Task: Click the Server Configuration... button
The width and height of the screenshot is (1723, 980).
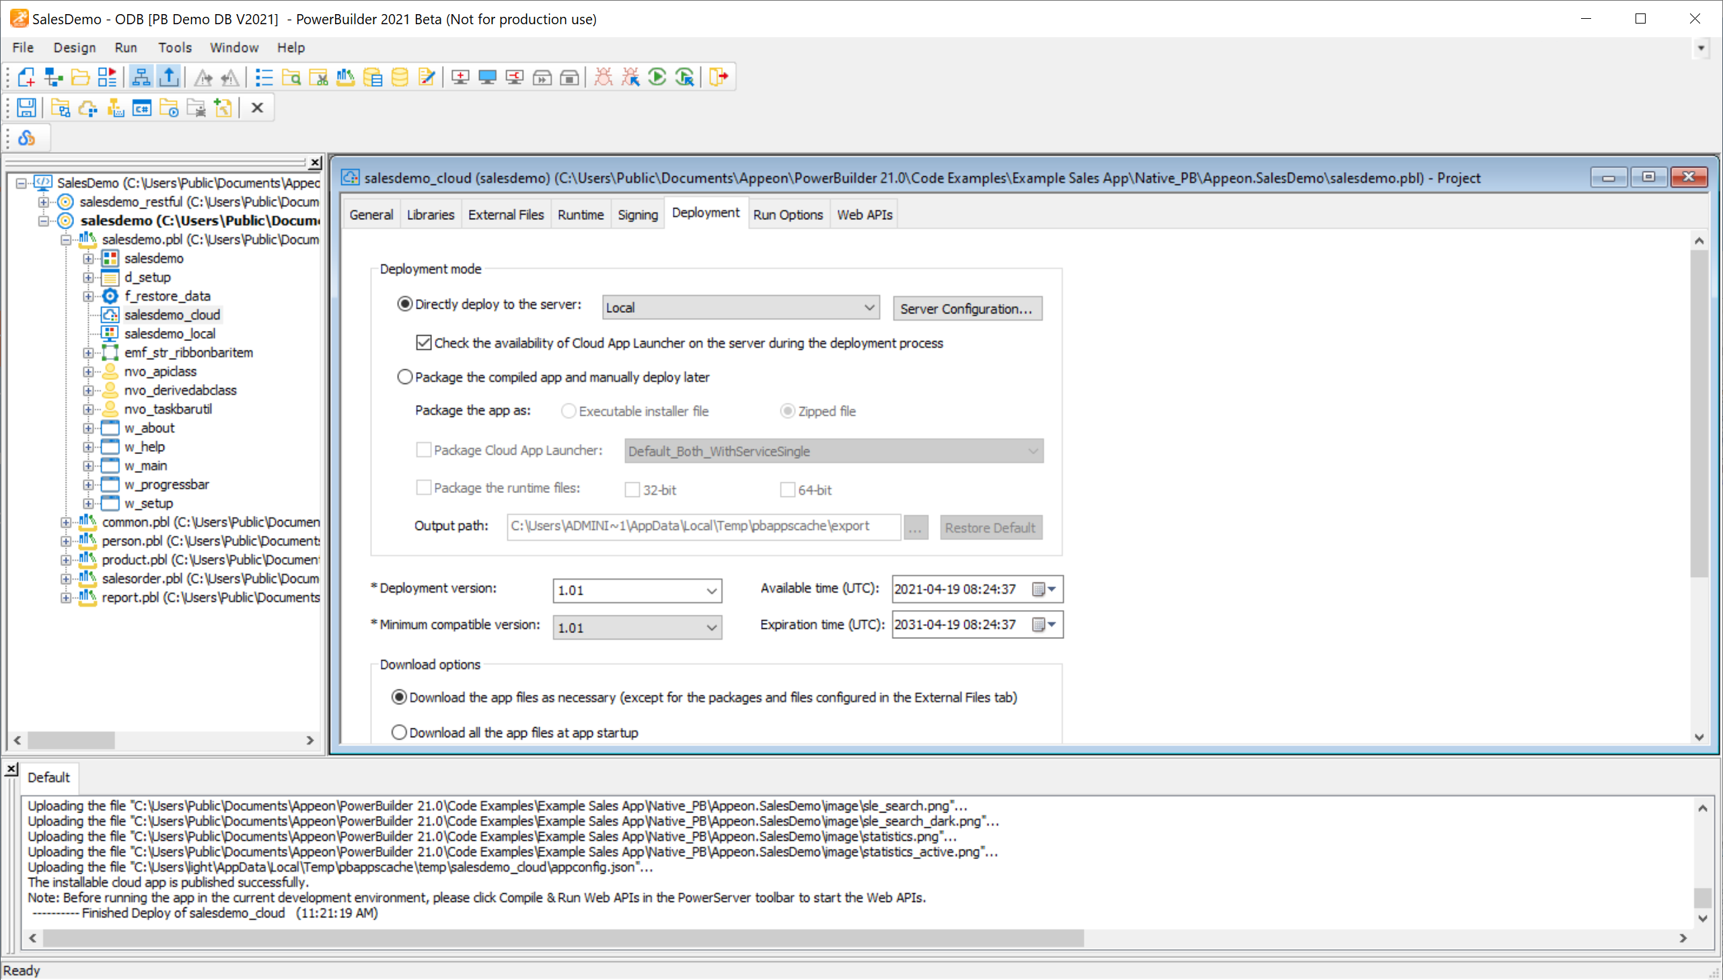Action: pyautogui.click(x=967, y=308)
